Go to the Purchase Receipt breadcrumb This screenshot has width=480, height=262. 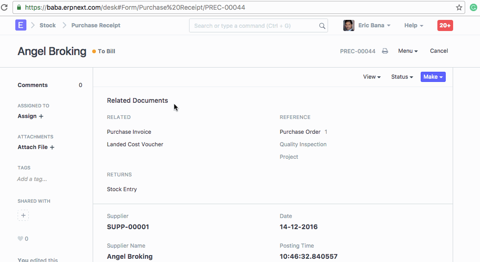click(96, 25)
